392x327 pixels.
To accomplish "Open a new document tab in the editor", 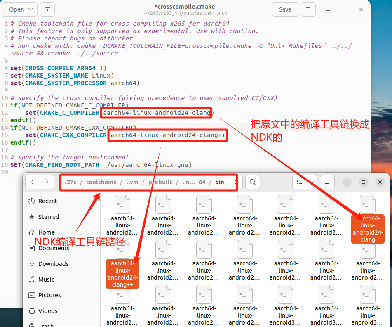I will (47, 9).
